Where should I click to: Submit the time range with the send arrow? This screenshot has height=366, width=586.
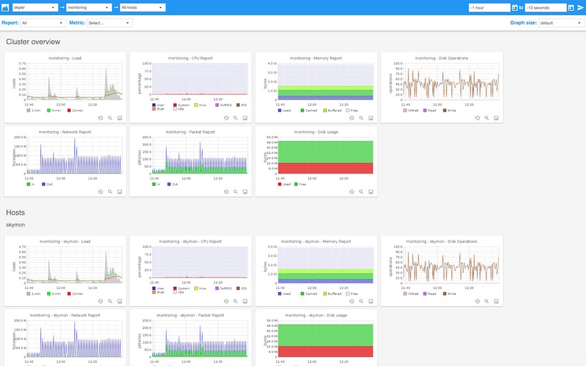[x=581, y=7]
